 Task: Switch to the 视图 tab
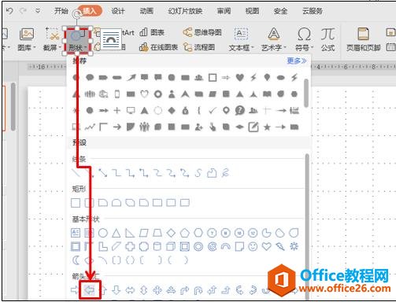coord(252,11)
